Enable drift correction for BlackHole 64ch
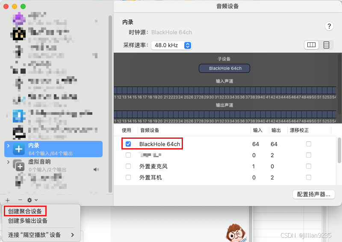Screen dimensions: 342x242 coord(308,144)
